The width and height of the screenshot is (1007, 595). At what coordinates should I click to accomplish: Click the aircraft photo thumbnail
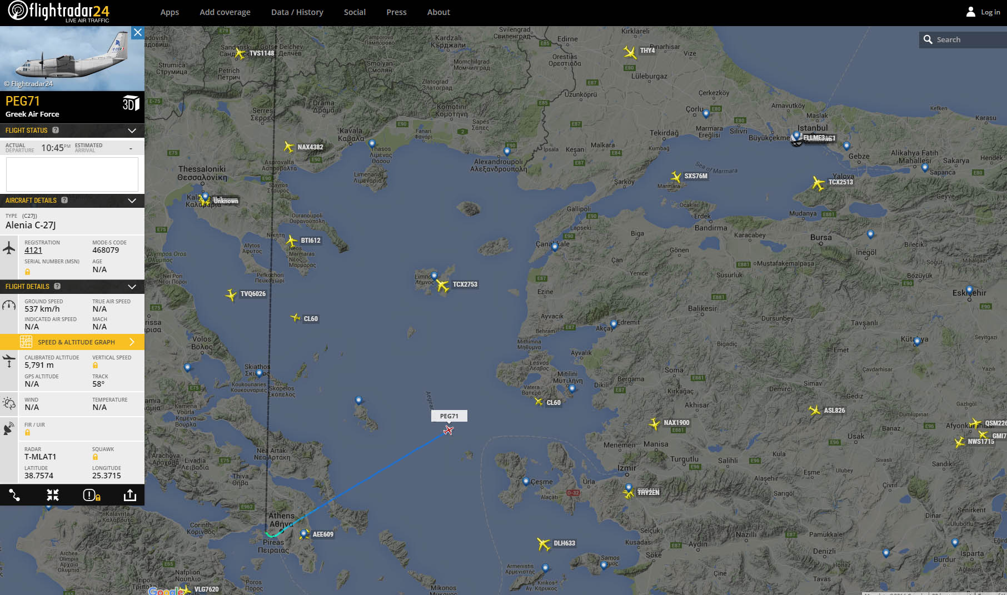72,58
